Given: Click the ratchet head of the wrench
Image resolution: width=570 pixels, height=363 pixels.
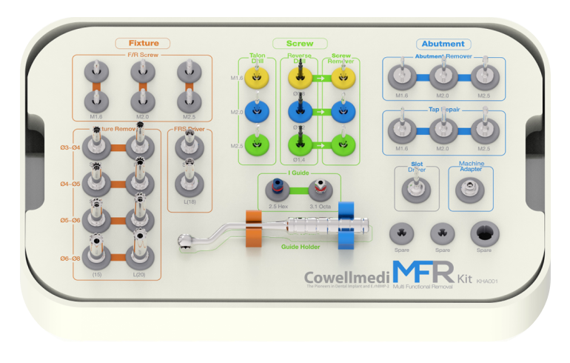Looking at the screenshot, I should pyautogui.click(x=187, y=240).
